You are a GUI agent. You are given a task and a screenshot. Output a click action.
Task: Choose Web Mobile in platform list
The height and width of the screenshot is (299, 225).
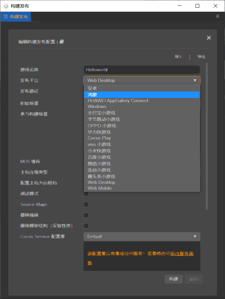[x=142, y=188]
